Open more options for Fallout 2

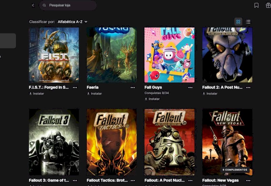point(248,87)
